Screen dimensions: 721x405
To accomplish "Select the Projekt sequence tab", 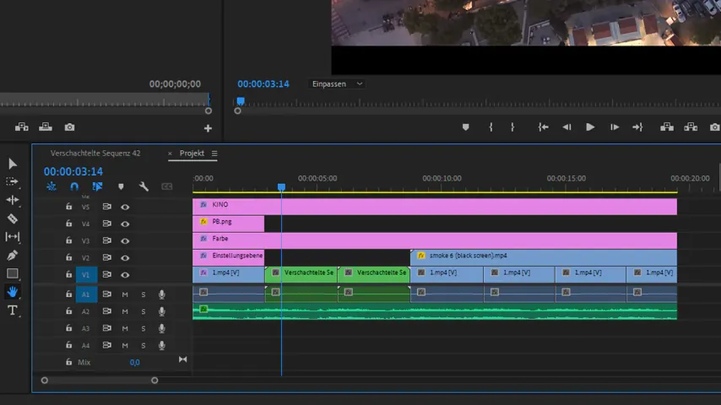I will 192,153.
